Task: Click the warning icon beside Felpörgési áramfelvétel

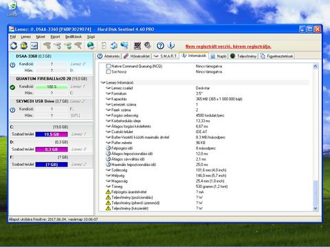Action: pos(108,191)
